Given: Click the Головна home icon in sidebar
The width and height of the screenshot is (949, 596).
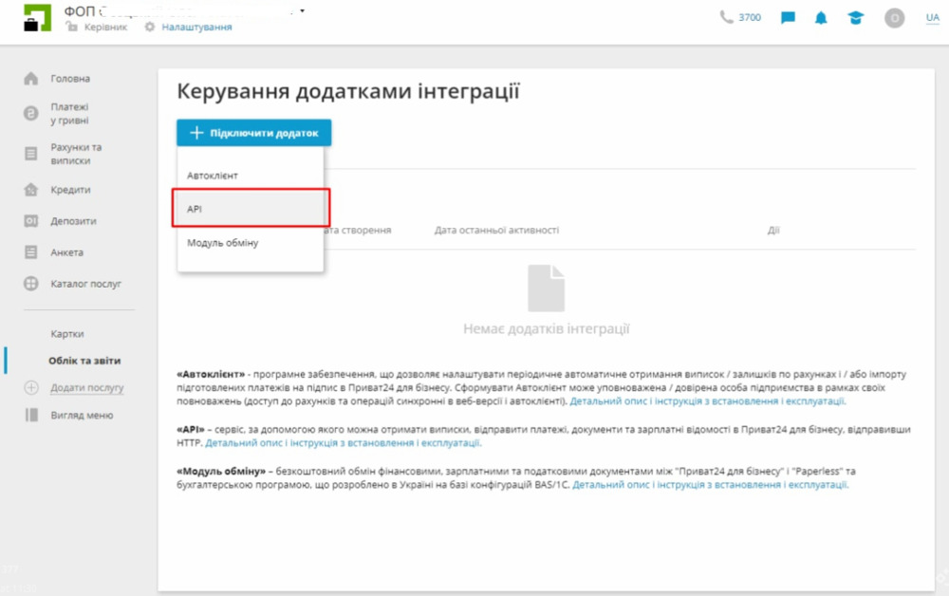Looking at the screenshot, I should pos(31,79).
